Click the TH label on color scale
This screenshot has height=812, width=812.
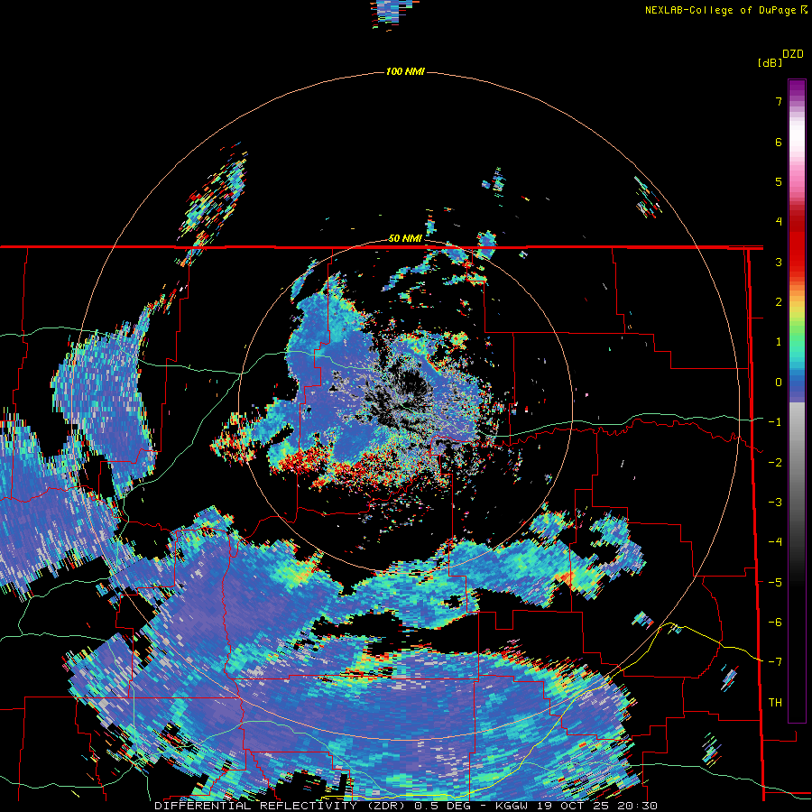775,703
